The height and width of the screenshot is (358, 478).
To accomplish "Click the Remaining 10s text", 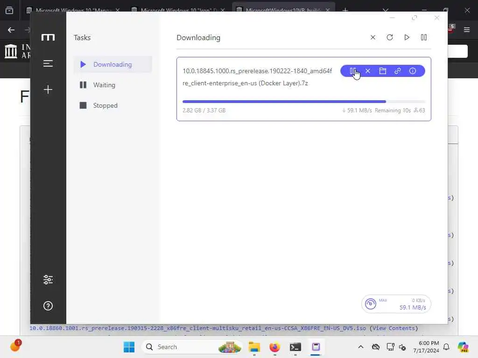I will pyautogui.click(x=393, y=110).
